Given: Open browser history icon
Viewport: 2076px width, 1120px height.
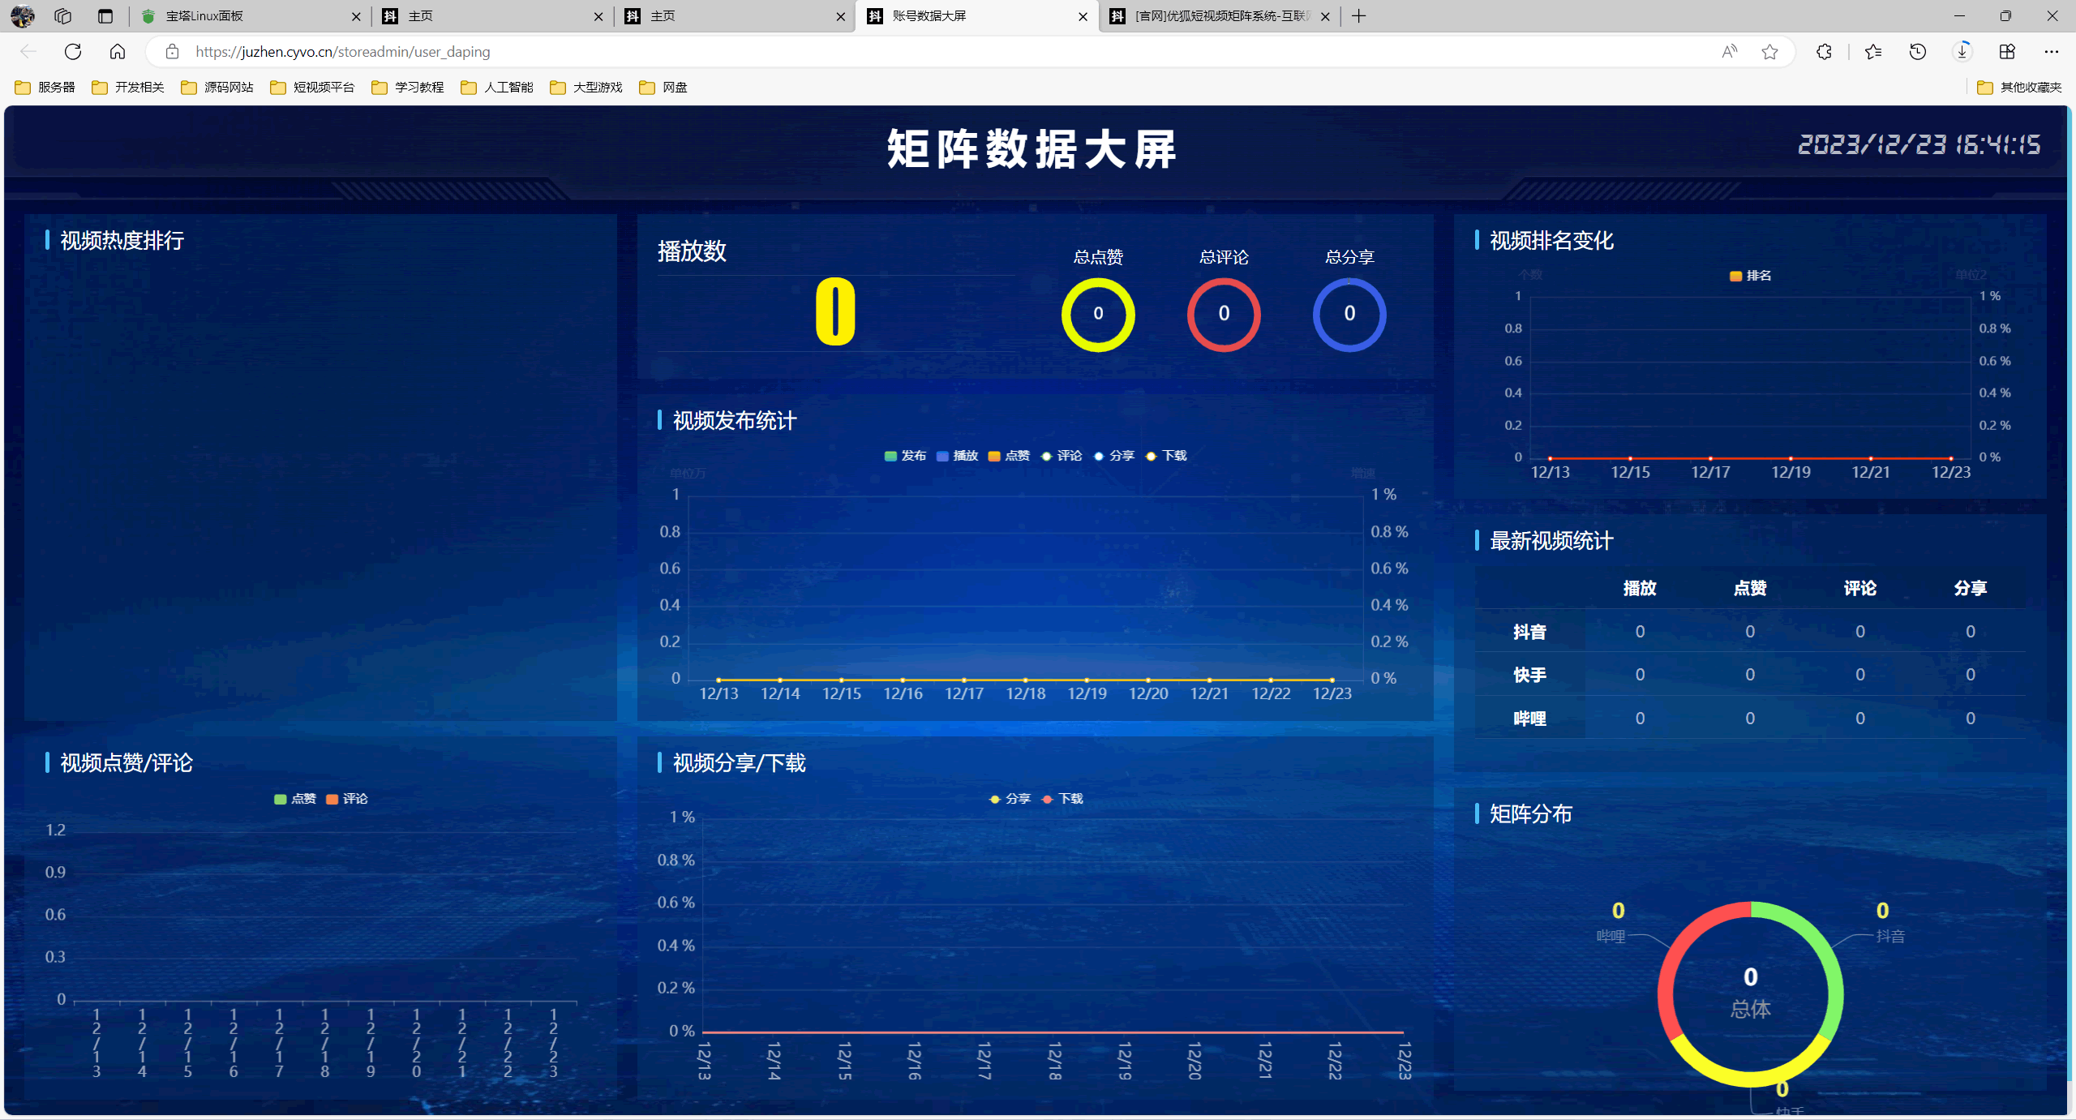Looking at the screenshot, I should coord(1917,52).
